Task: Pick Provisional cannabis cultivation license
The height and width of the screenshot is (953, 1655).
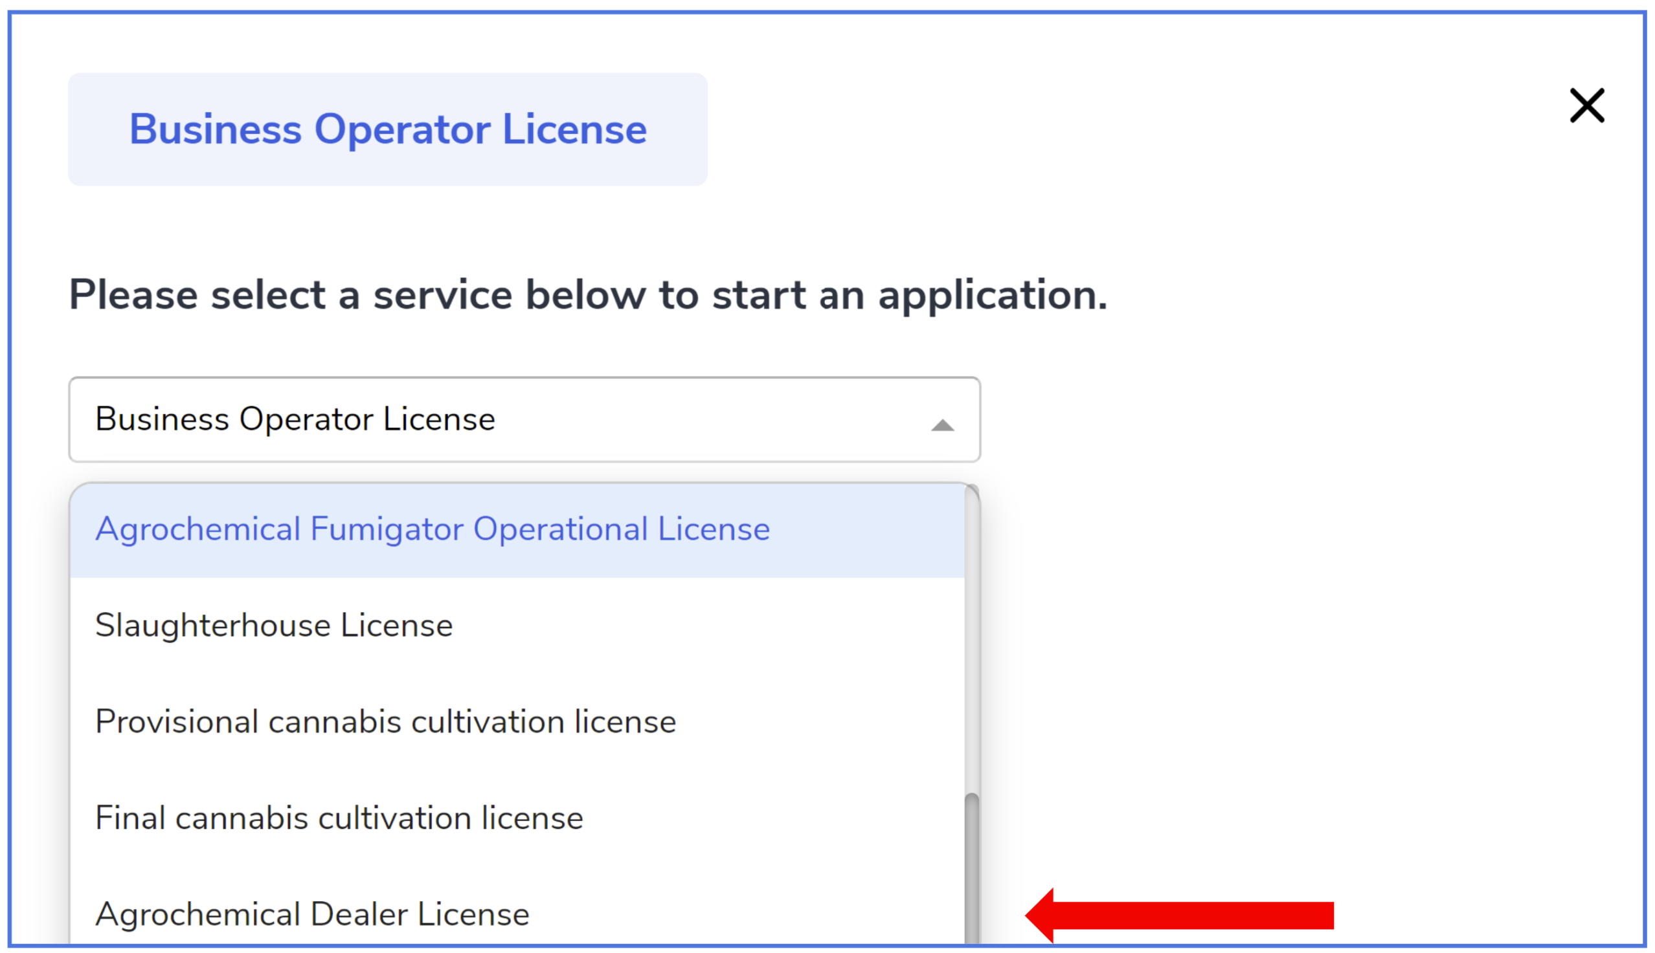Action: click(385, 721)
